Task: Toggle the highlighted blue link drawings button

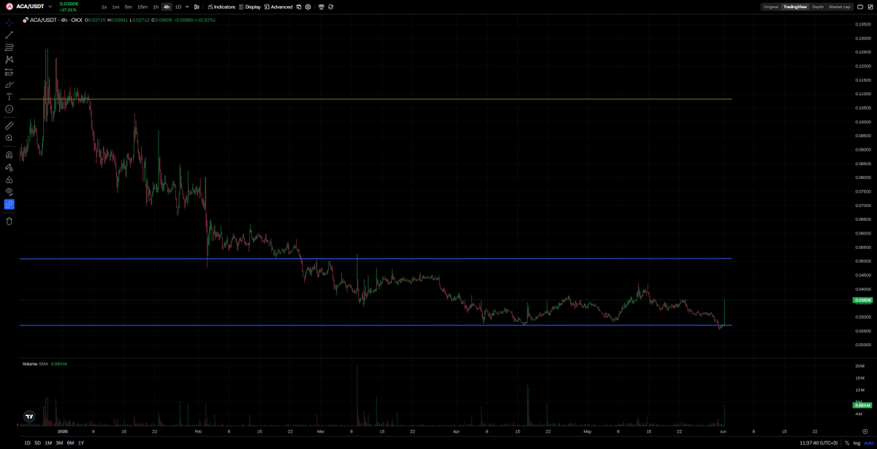Action: 10,204
